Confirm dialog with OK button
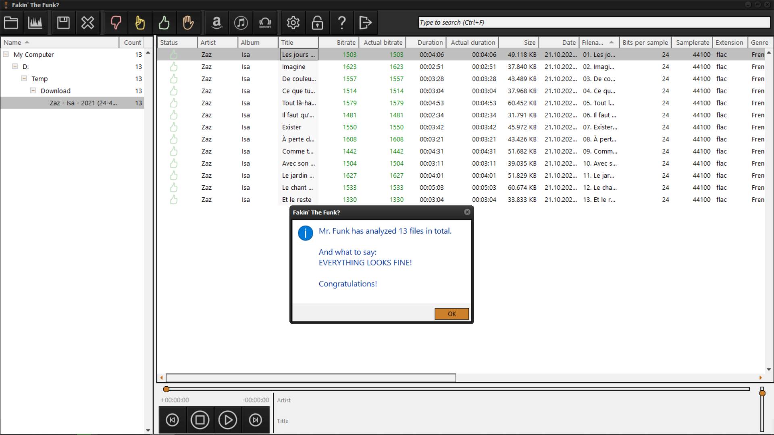 [452, 314]
